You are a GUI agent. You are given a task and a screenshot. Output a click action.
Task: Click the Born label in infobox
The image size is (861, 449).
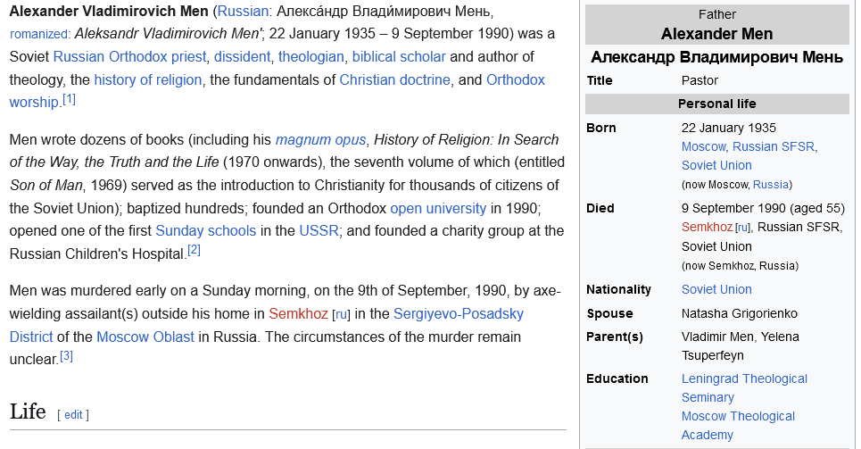(x=601, y=128)
